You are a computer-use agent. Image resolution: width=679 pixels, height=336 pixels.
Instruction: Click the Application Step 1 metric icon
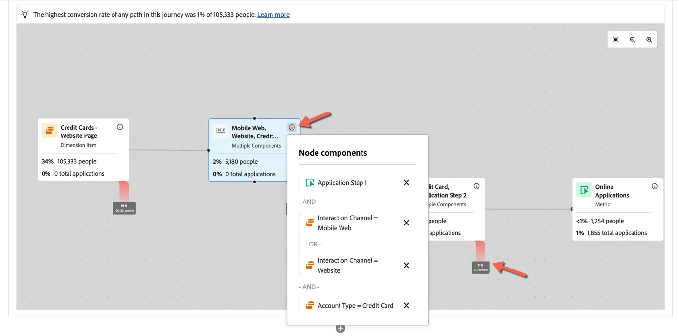click(310, 183)
